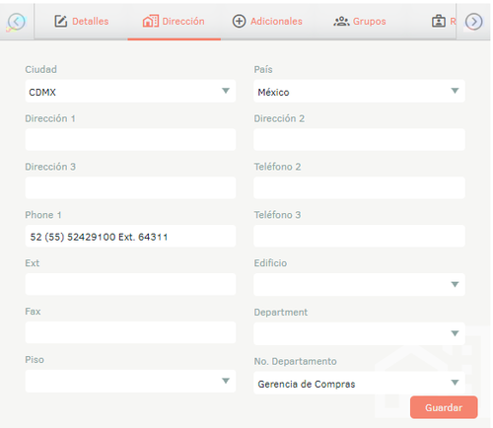Image resolution: width=493 pixels, height=428 pixels.
Task: Click the Dirección building icon
Action: point(151,22)
